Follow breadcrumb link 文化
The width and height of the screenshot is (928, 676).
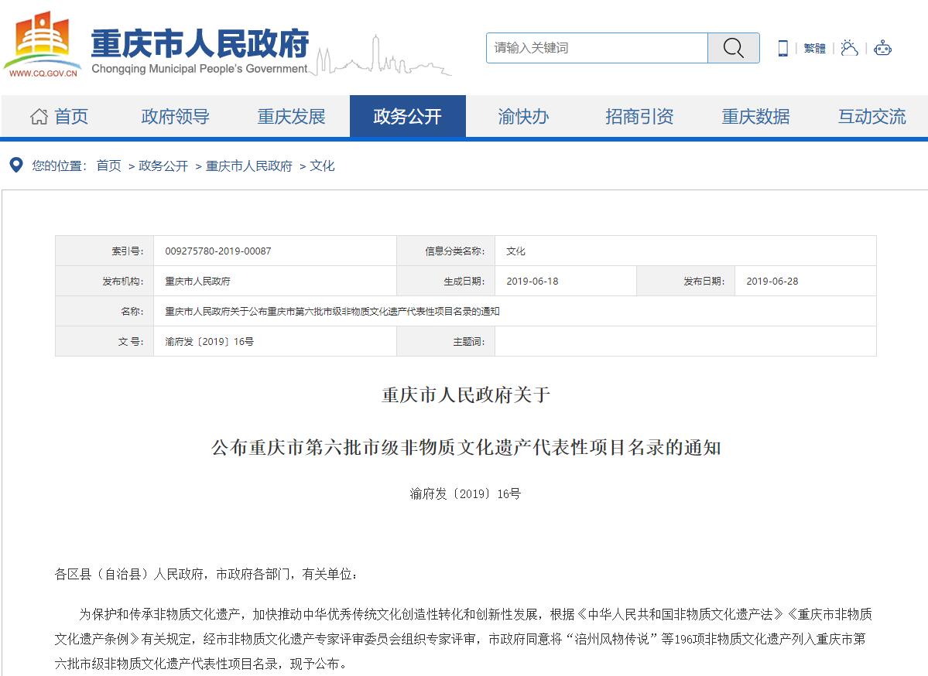click(x=322, y=166)
